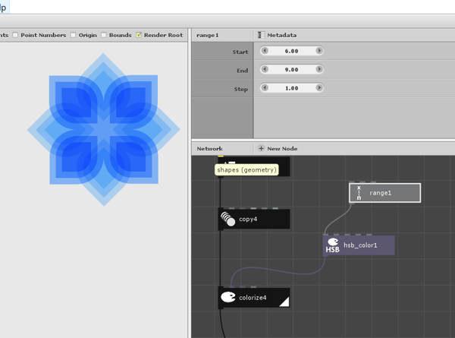Image resolution: width=455 pixels, height=338 pixels.
Task: Click the plus icon beside New Node
Action: (x=261, y=149)
